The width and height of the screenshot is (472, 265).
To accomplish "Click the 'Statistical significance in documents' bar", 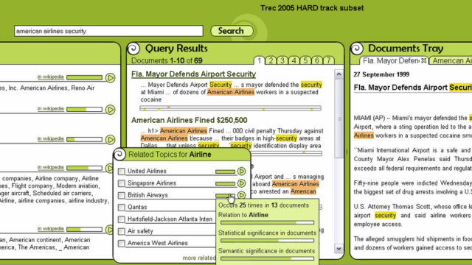I will coord(267,241).
